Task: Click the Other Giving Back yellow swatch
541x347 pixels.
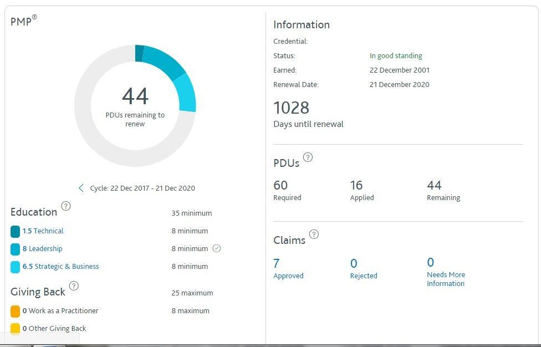Action: click(x=15, y=329)
